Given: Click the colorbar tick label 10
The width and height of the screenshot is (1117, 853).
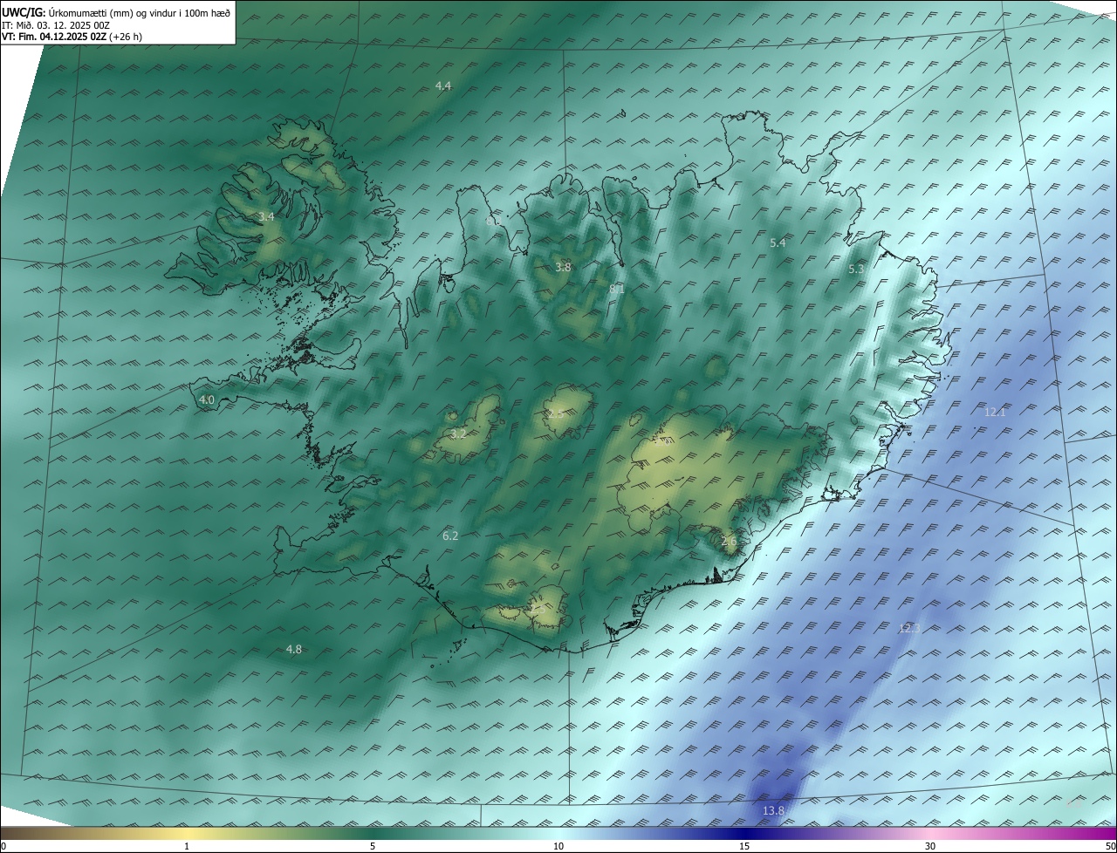Looking at the screenshot, I should tap(558, 846).
